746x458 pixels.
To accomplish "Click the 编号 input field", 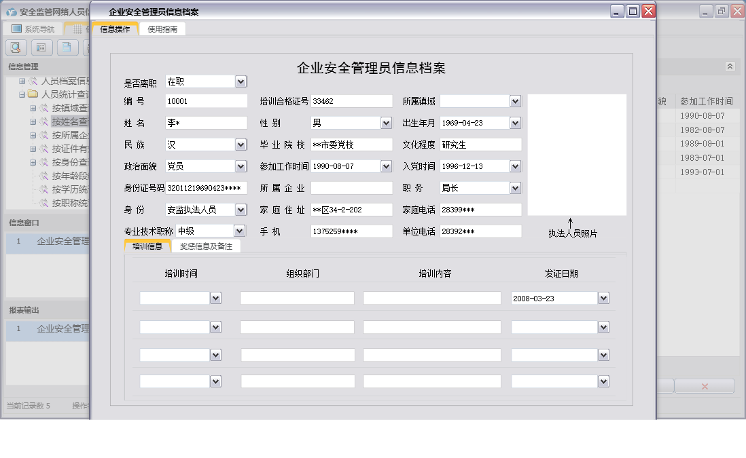I will 207,101.
